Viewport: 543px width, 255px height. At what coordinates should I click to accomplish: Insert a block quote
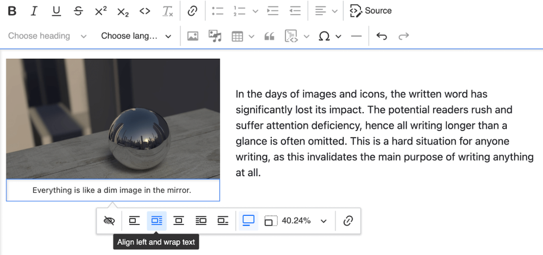coord(269,36)
